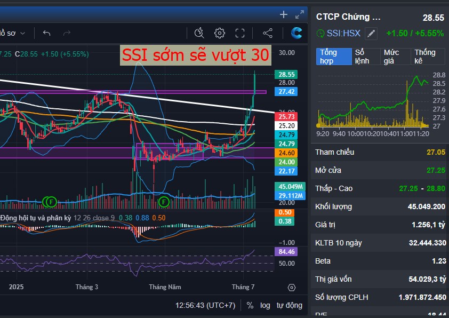Click the CTCP Chứng company name
The height and width of the screenshot is (318, 449).
[x=348, y=17]
